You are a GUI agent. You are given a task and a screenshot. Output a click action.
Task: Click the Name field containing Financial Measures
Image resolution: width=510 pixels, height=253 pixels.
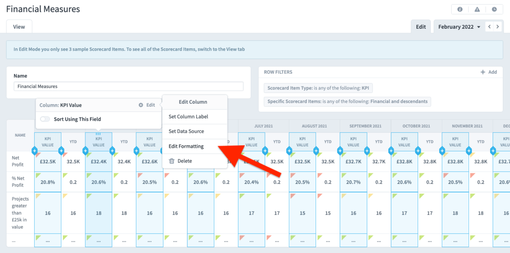pyautogui.click(x=128, y=86)
